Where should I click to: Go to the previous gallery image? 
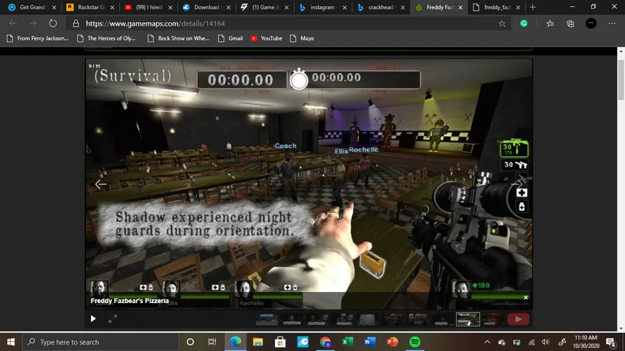click(101, 184)
